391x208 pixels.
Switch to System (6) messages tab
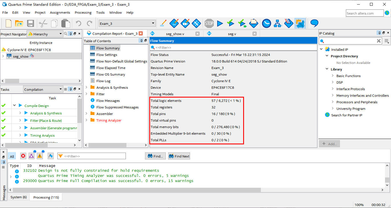pyautogui.click(x=19, y=197)
